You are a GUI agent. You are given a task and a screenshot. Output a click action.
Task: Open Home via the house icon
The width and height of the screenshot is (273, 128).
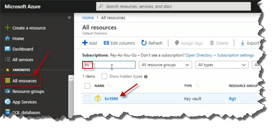[7, 38]
